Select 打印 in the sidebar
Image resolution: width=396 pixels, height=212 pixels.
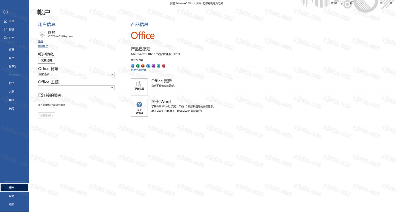[11, 83]
